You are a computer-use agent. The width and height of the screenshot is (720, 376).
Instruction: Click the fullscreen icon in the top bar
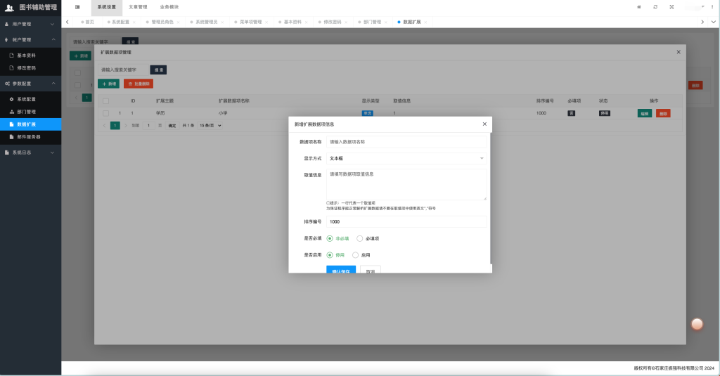click(672, 7)
